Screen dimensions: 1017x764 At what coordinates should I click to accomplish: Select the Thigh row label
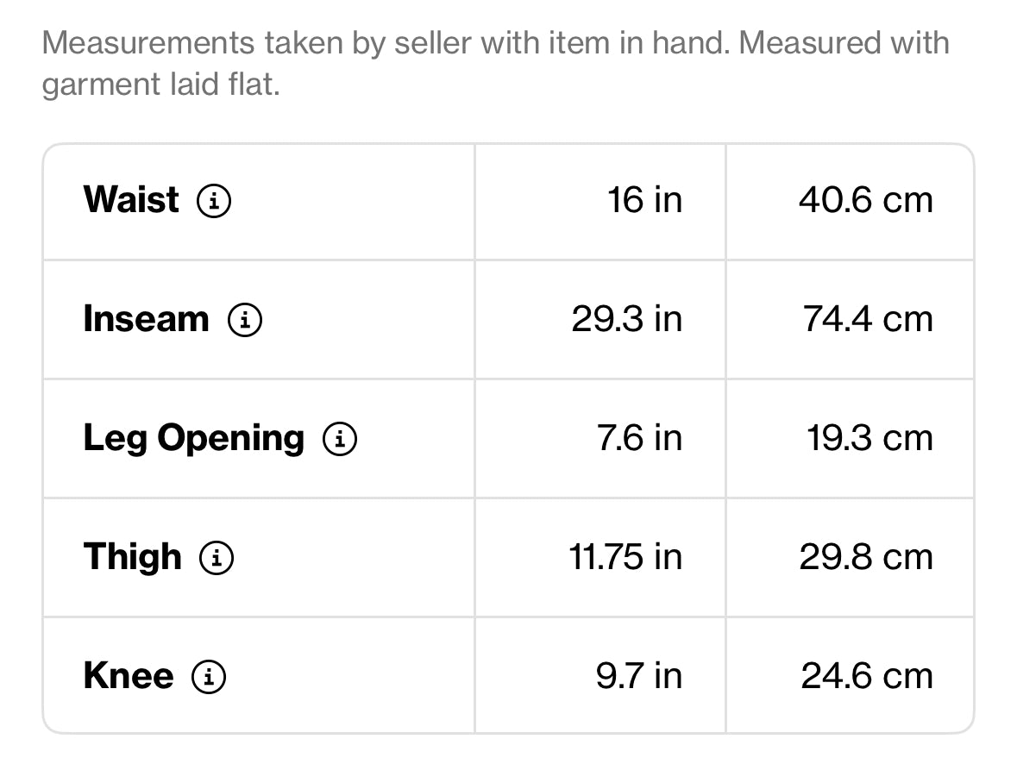132,558
